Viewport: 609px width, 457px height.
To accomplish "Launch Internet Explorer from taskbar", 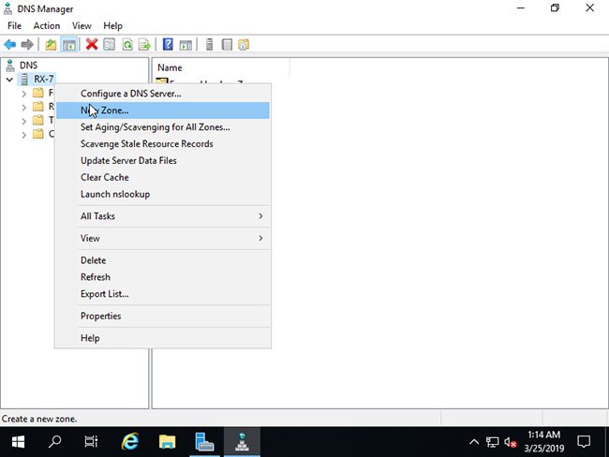I will coord(129,442).
